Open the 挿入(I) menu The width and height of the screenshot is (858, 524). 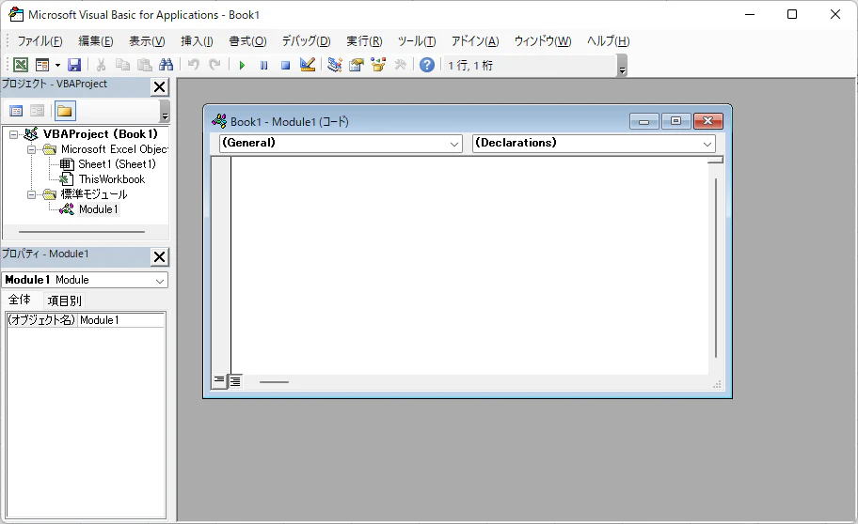(197, 41)
